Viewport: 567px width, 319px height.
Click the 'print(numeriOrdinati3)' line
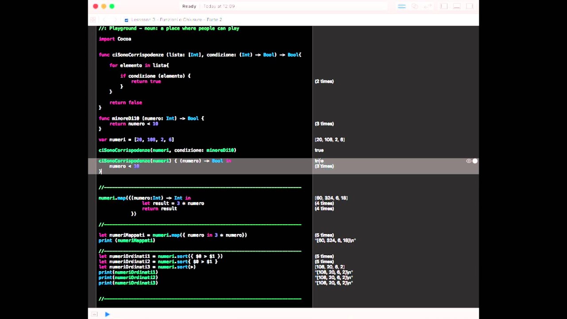click(x=128, y=283)
